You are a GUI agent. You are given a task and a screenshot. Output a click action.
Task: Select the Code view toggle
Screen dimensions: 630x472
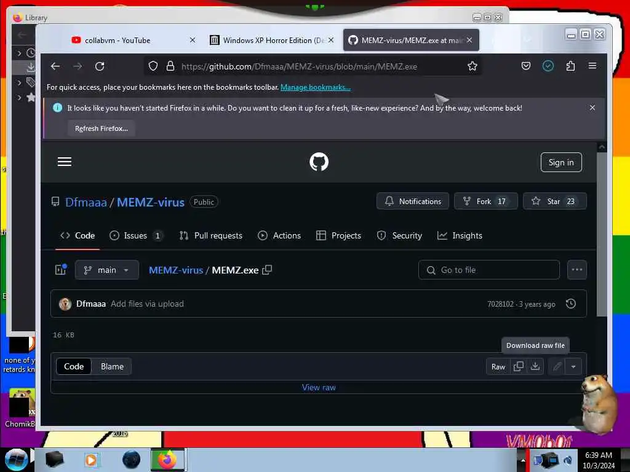tap(74, 366)
